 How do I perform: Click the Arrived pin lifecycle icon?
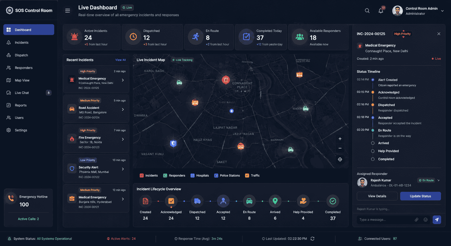coord(275,201)
